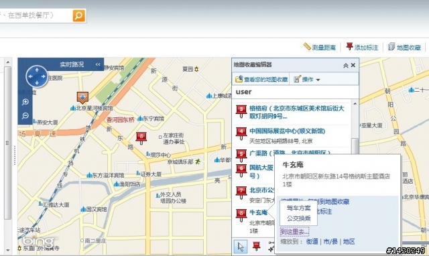Open the 操作 dropdown menu

click(307, 79)
